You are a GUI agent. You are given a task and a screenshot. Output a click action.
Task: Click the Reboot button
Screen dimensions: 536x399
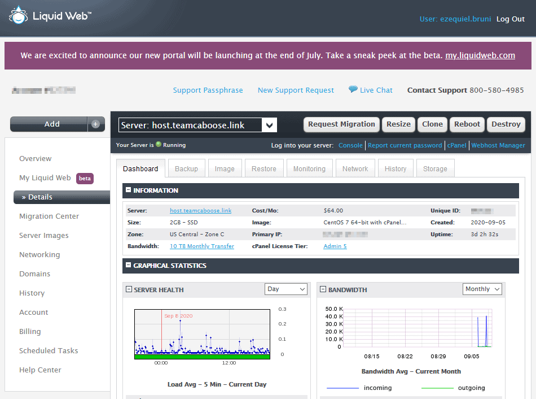467,124
